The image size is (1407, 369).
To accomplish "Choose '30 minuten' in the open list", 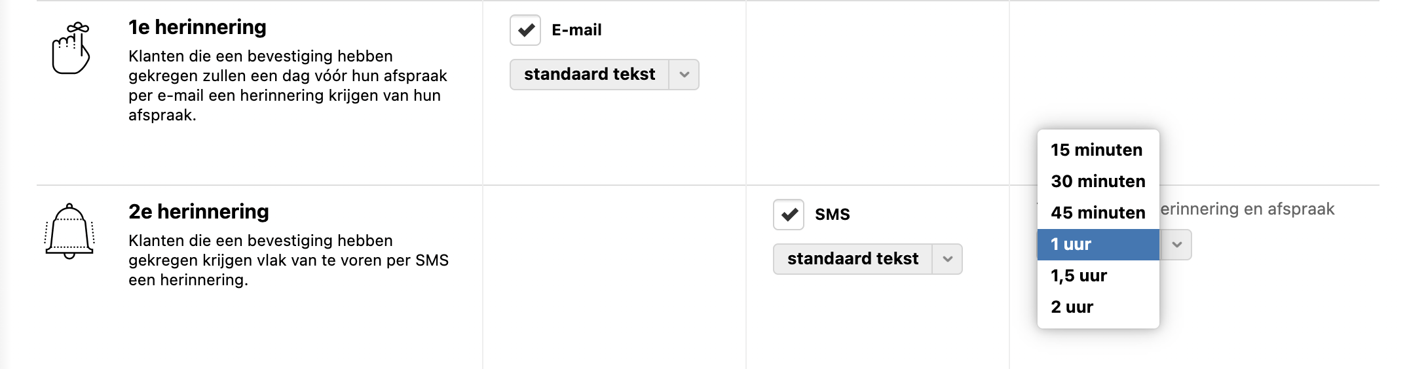I will (1098, 181).
